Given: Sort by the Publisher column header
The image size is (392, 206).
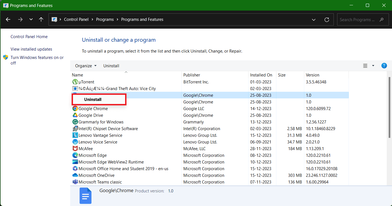Looking at the screenshot, I should (x=215, y=75).
